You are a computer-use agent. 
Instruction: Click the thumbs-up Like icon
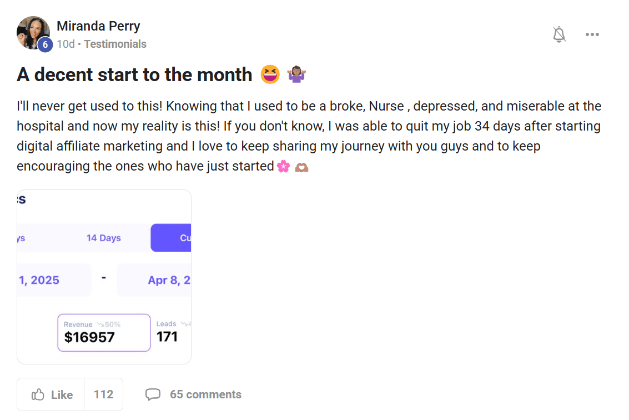(38, 394)
